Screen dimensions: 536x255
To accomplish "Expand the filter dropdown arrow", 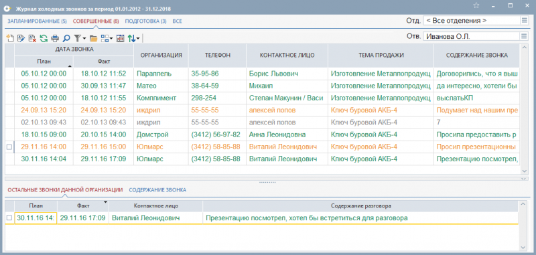I will 84,39.
